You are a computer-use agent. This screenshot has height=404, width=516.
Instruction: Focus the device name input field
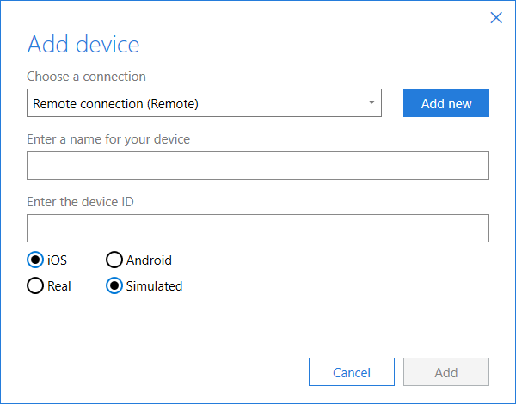point(258,166)
